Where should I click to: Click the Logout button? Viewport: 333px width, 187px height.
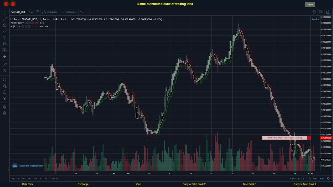tap(310, 4)
